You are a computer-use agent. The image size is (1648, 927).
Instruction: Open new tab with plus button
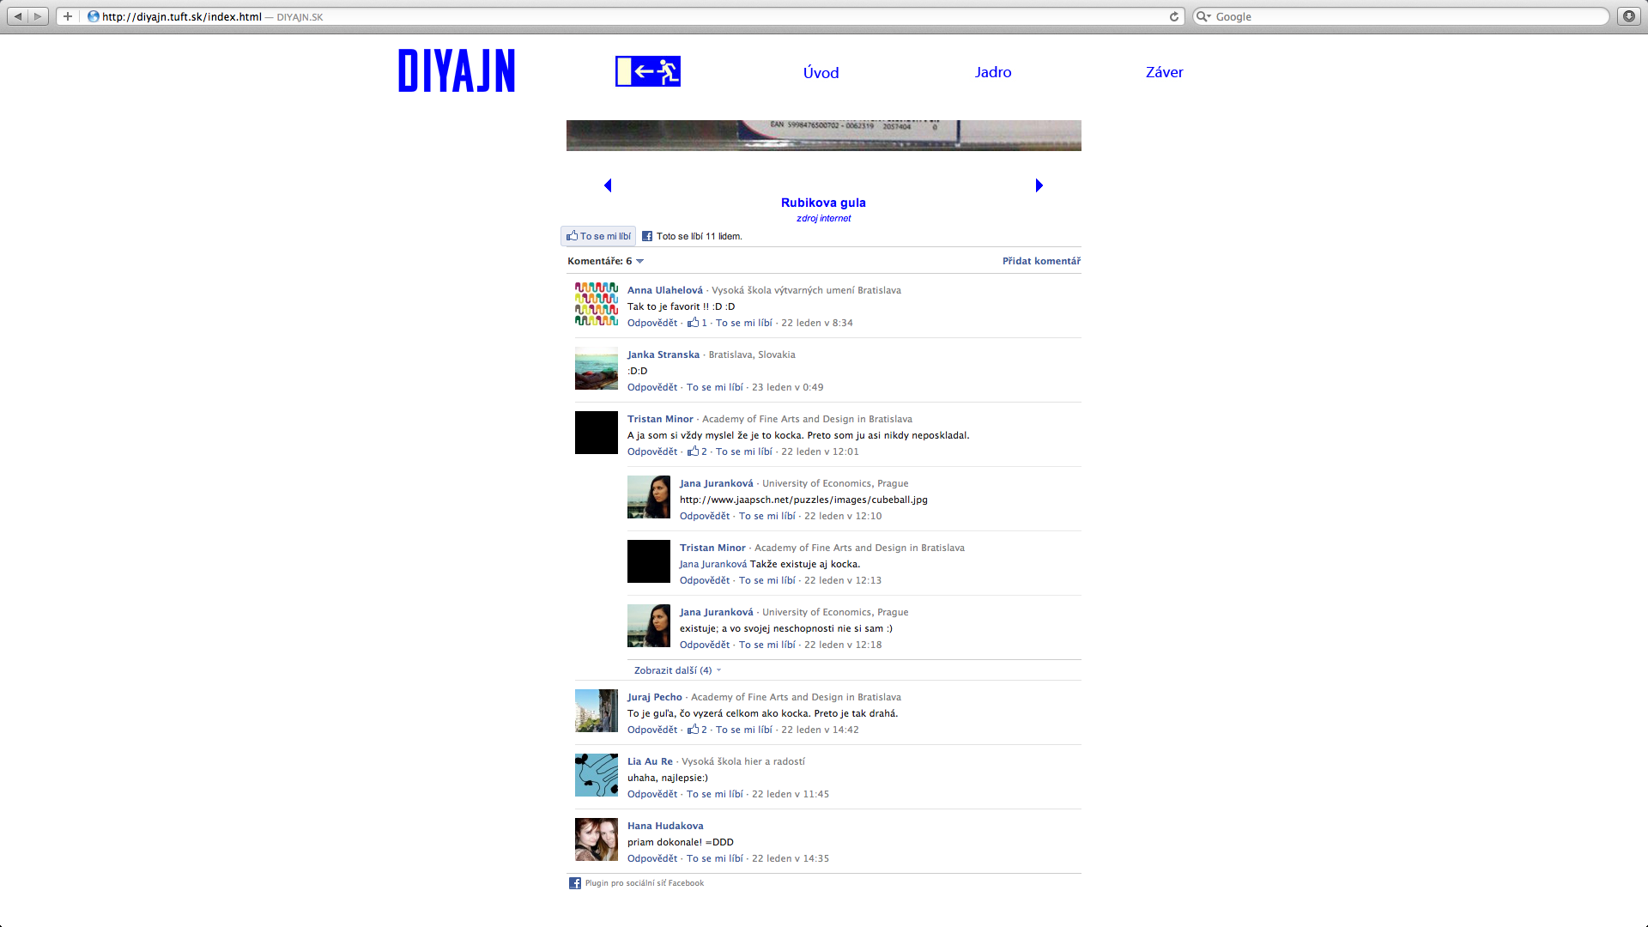tap(68, 16)
